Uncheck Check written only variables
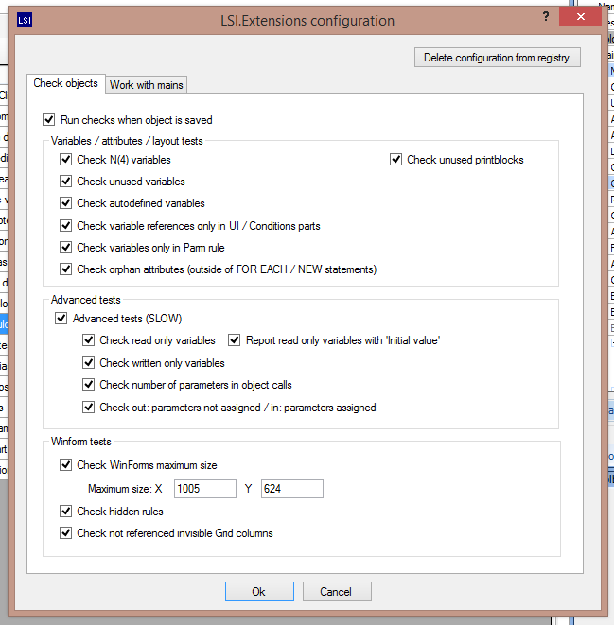This screenshot has width=614, height=625. (89, 363)
